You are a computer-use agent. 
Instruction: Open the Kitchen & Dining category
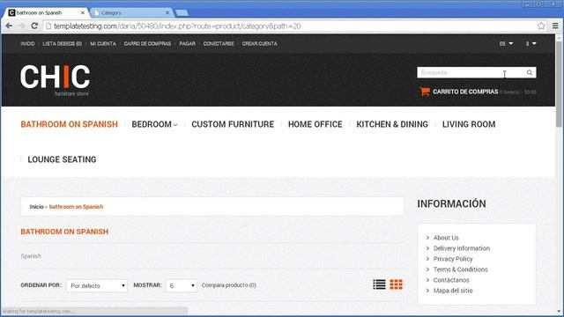(392, 124)
